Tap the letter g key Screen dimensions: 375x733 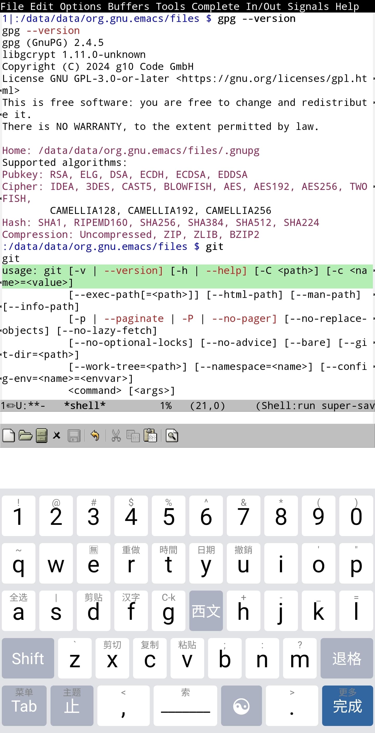point(168,611)
